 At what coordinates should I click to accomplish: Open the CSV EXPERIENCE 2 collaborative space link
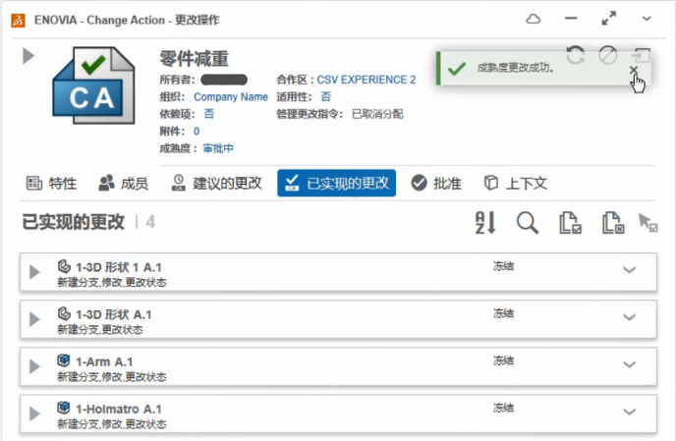coord(366,80)
